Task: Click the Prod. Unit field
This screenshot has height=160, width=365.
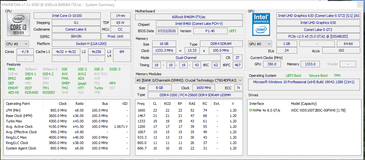Action: [116, 36]
